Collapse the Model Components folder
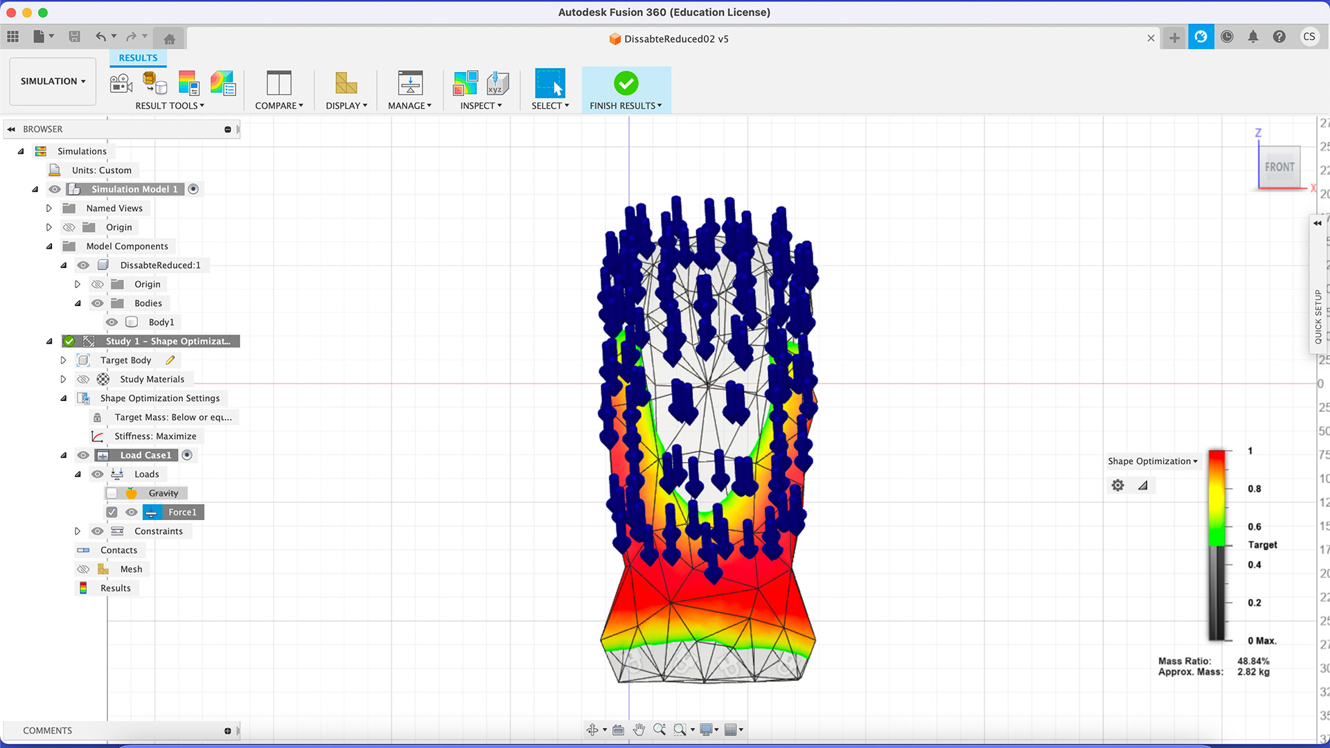This screenshot has width=1330, height=748. [48, 247]
